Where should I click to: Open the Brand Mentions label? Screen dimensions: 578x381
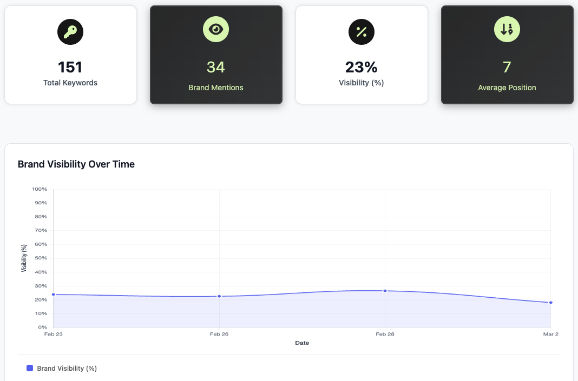pyautogui.click(x=216, y=88)
